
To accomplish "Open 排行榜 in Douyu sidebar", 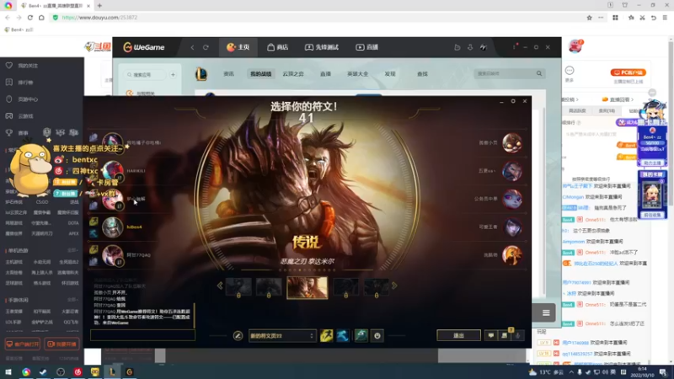I will point(25,83).
